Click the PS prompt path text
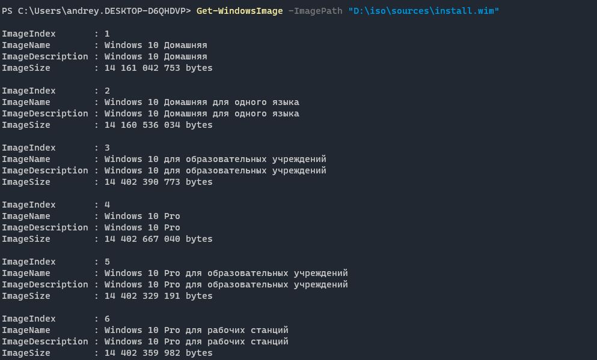597x360 pixels. 96,11
